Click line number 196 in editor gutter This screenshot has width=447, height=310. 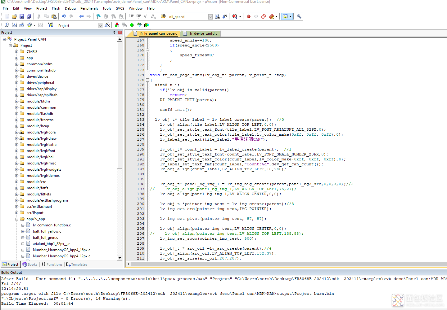coord(141,184)
